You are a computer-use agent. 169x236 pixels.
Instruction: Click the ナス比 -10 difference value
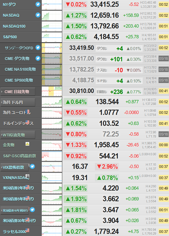coord(119,70)
